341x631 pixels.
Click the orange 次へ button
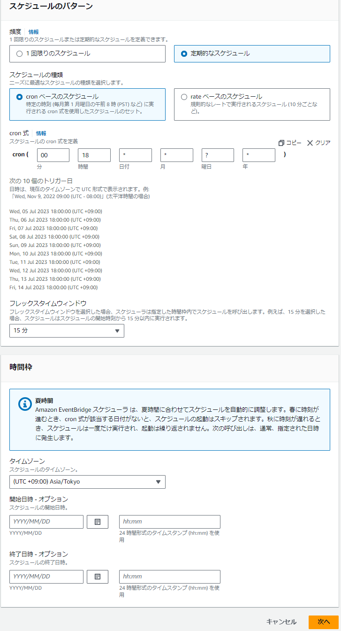[324, 622]
